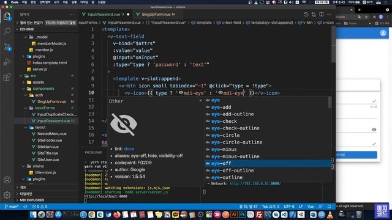Open editor more actions ellipsis
The width and height of the screenshot is (392, 220).
click(329, 15)
